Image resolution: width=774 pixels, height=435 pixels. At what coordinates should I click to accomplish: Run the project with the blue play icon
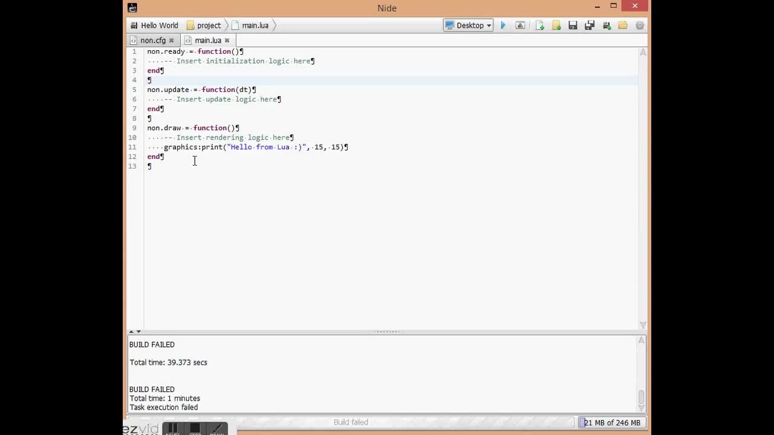[x=503, y=25]
